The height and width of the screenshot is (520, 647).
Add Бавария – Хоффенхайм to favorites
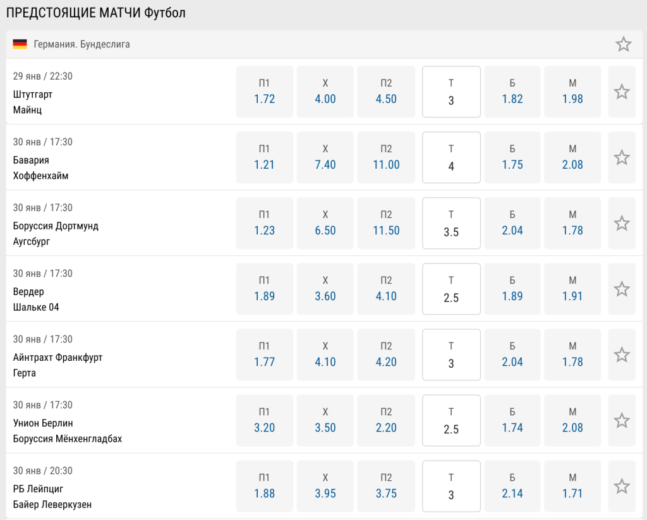point(622,157)
